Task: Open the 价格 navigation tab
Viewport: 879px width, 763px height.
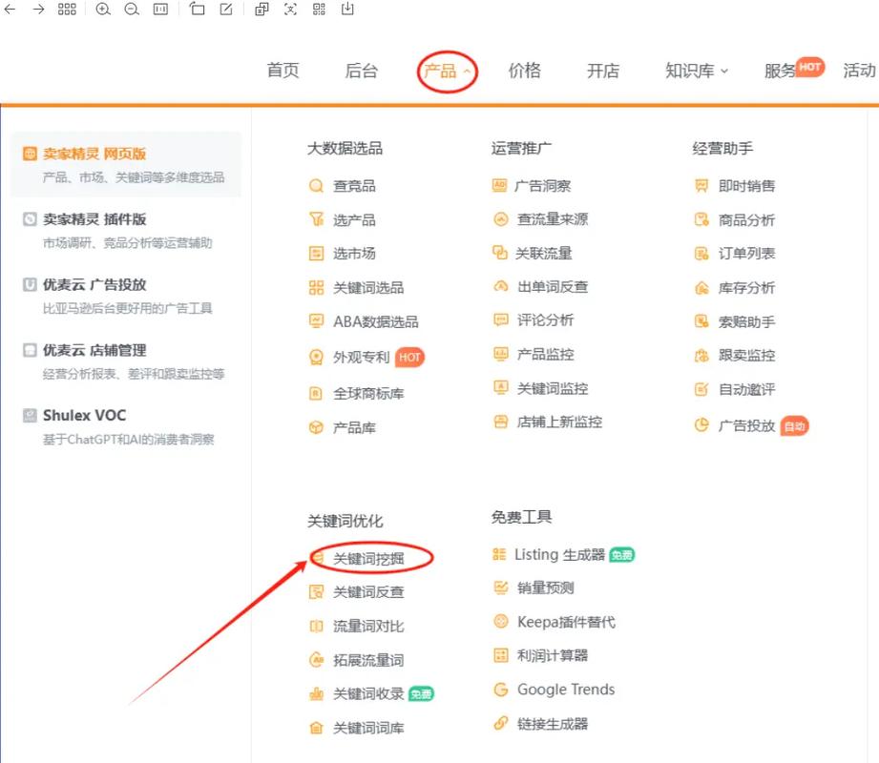Action: (x=524, y=71)
